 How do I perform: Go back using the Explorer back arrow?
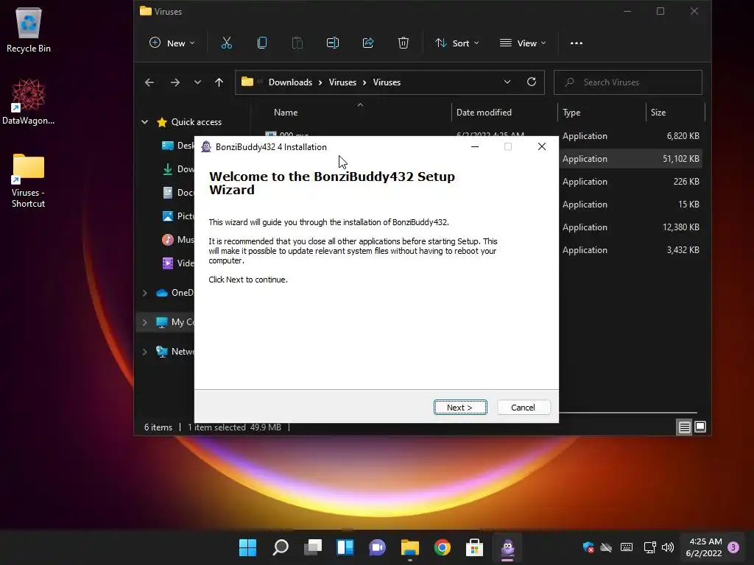[x=149, y=82]
